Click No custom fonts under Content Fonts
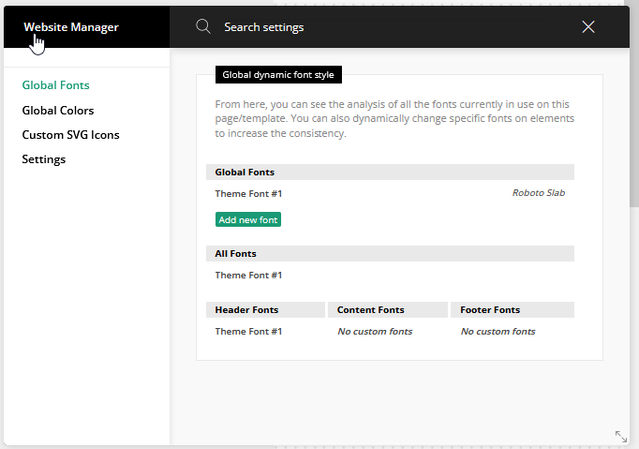This screenshot has width=639, height=449. 375,331
